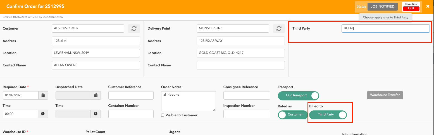Click the 'Confirm Order for 2512995' title
Image resolution: width=434 pixels, height=135 pixels.
point(35,6)
